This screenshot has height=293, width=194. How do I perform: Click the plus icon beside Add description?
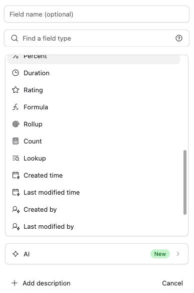point(15,283)
